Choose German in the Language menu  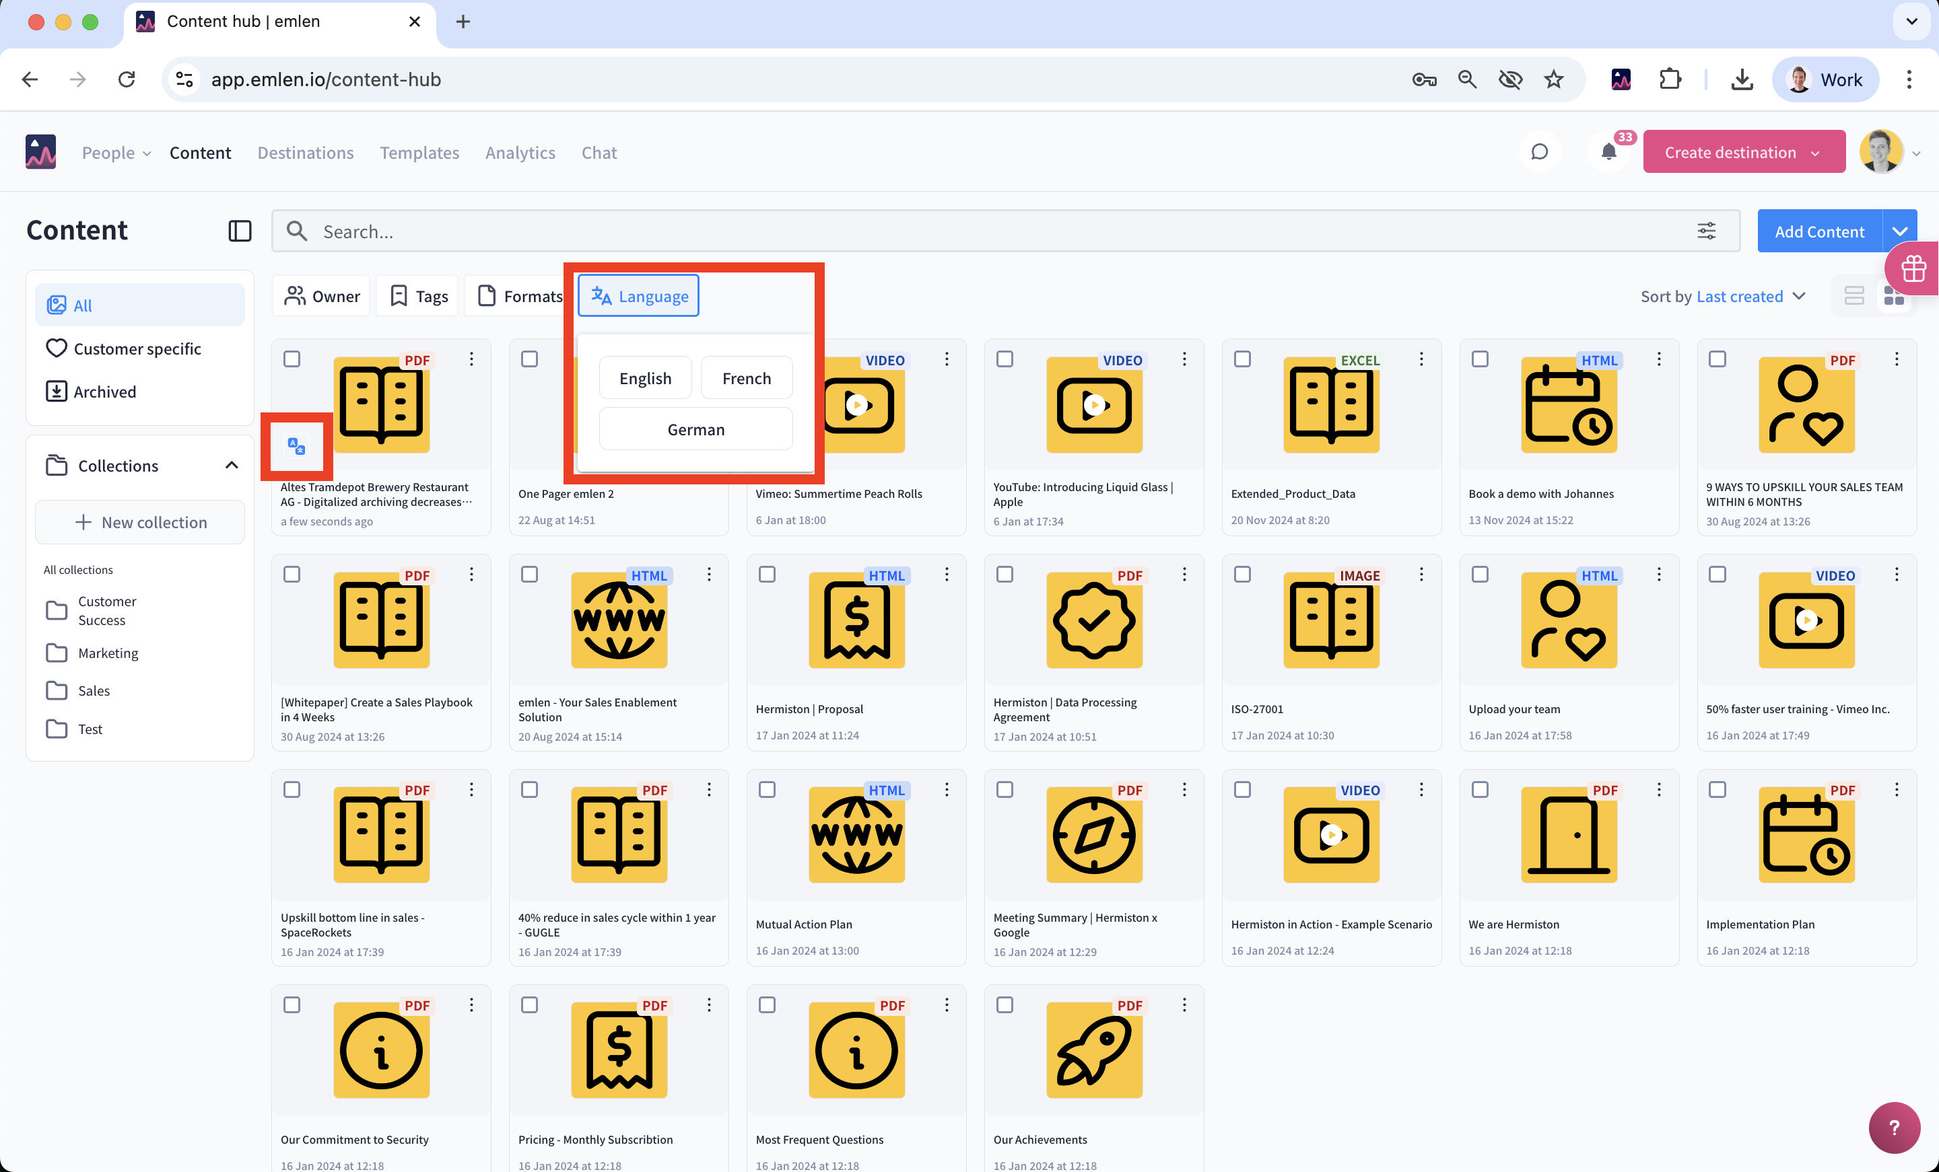(695, 429)
